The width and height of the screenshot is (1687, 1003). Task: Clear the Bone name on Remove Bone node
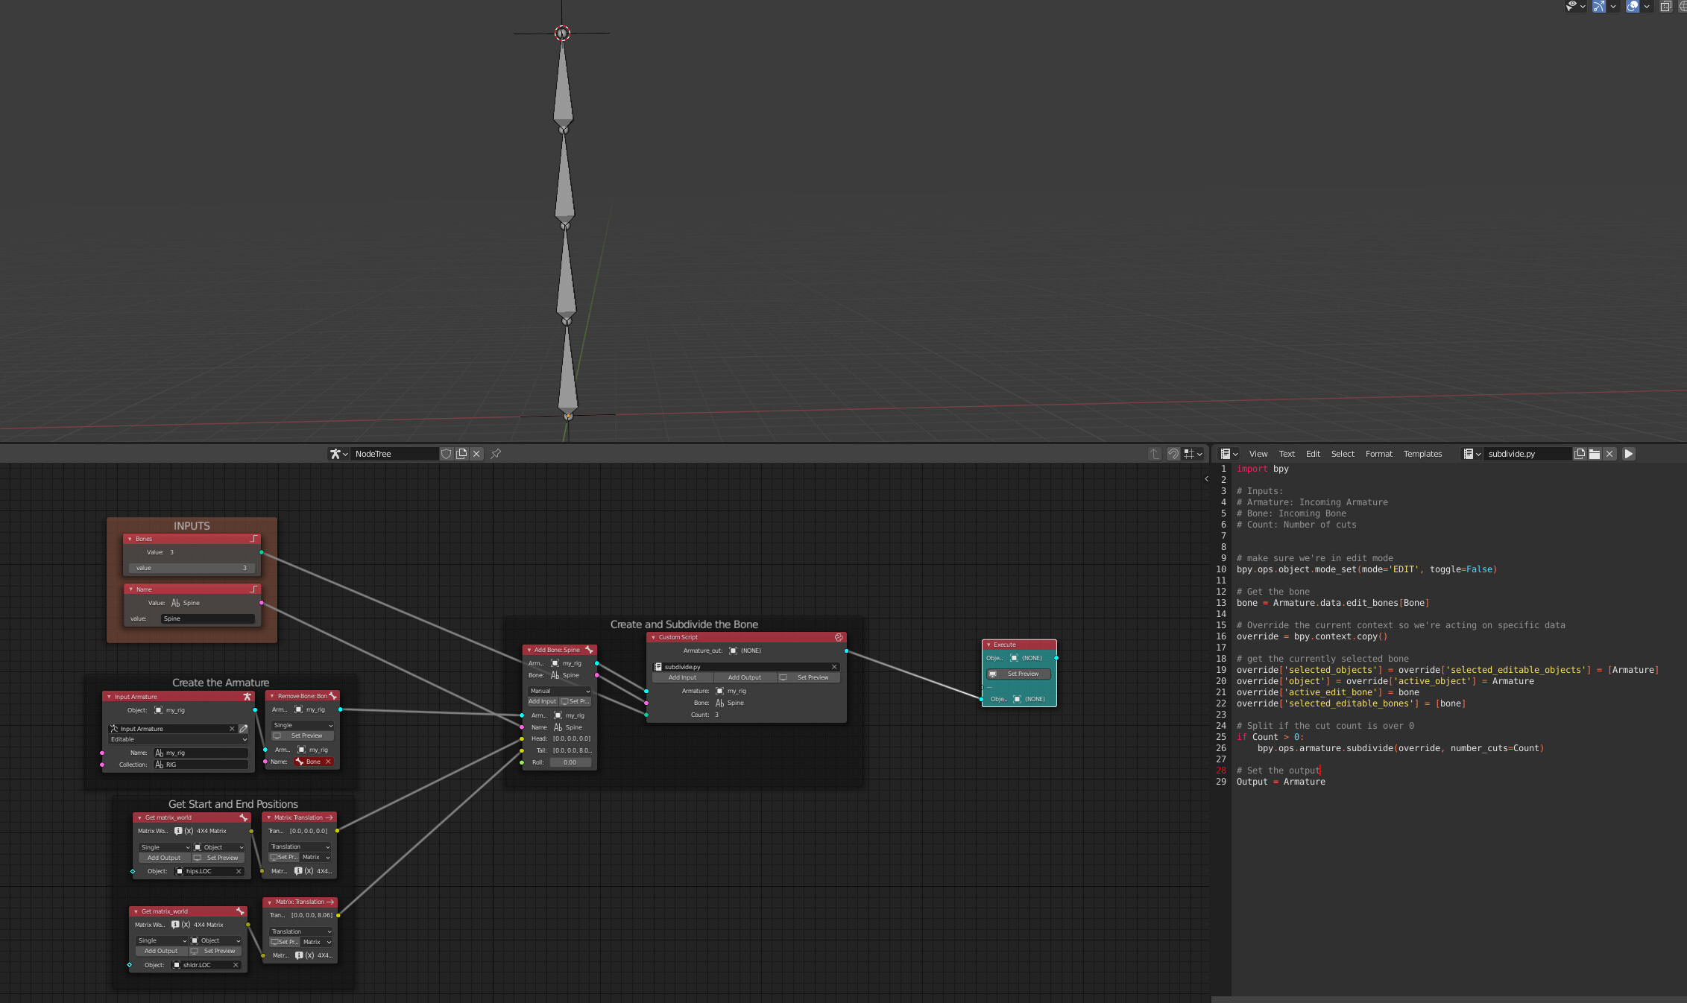(x=328, y=762)
